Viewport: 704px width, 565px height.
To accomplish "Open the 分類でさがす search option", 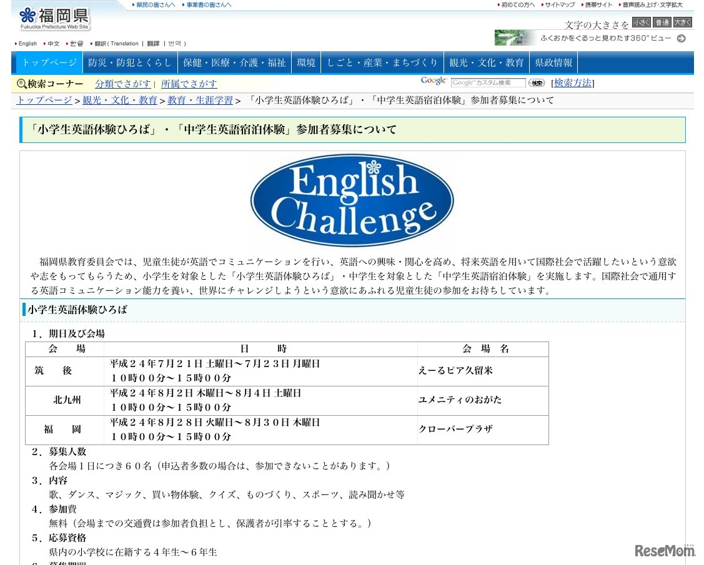I will click(x=122, y=84).
